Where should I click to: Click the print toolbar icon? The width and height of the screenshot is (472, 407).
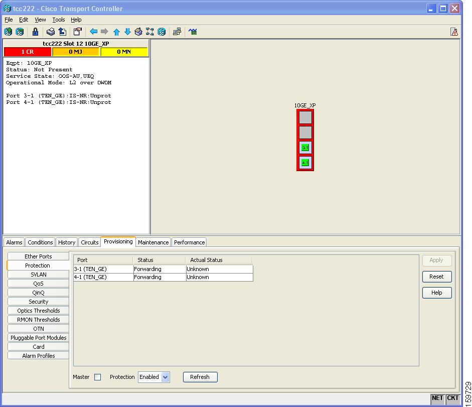pyautogui.click(x=51, y=32)
